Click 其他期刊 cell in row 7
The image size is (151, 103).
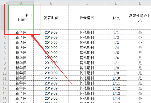coord(87,58)
